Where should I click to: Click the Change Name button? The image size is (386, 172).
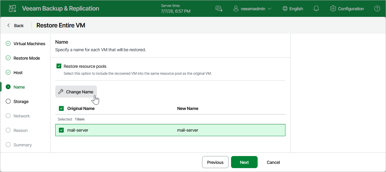[76, 92]
